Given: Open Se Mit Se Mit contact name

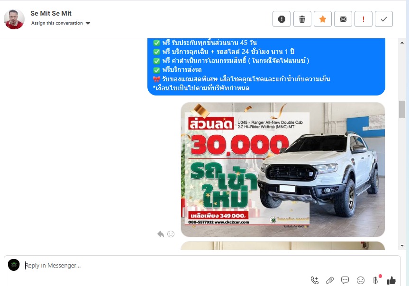Looking at the screenshot, I should 51,13.
